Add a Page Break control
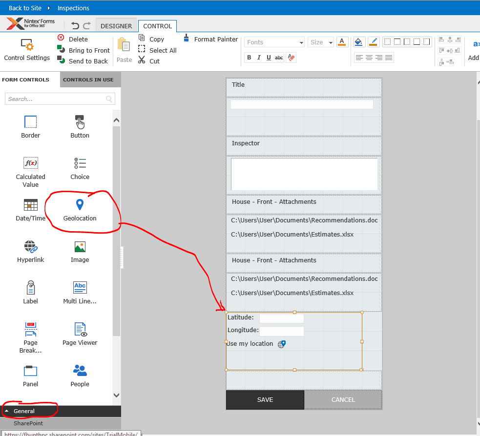 click(x=30, y=338)
